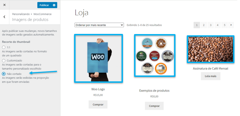
Task: Select the 1:1 thumbnail crop option
Action: (4, 47)
